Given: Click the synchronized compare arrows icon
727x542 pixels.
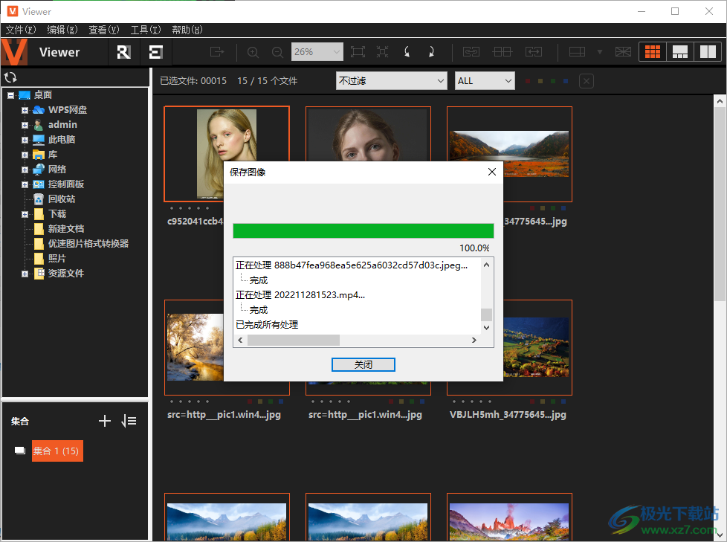Looking at the screenshot, I should (534, 52).
